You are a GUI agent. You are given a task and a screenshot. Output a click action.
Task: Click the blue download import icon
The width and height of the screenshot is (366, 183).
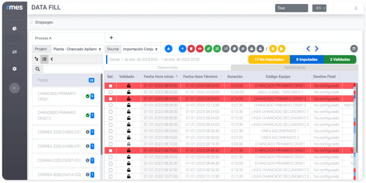coord(168,49)
